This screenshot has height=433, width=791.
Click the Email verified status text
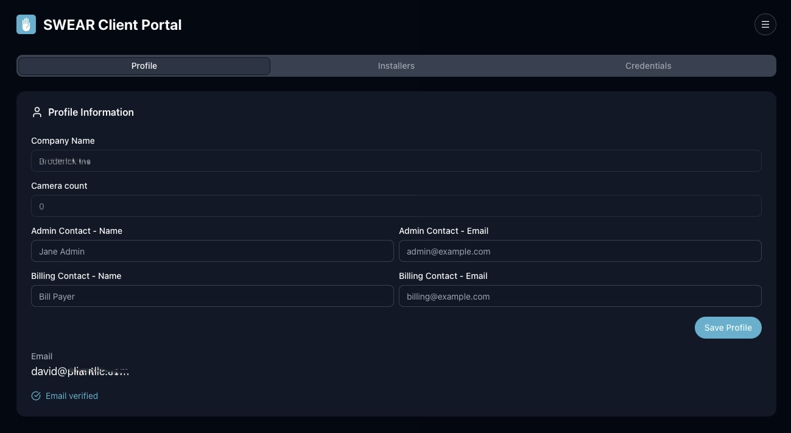coord(72,396)
